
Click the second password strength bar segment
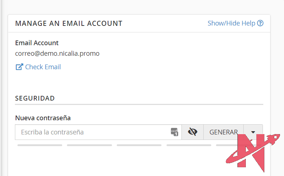[x=89, y=145]
